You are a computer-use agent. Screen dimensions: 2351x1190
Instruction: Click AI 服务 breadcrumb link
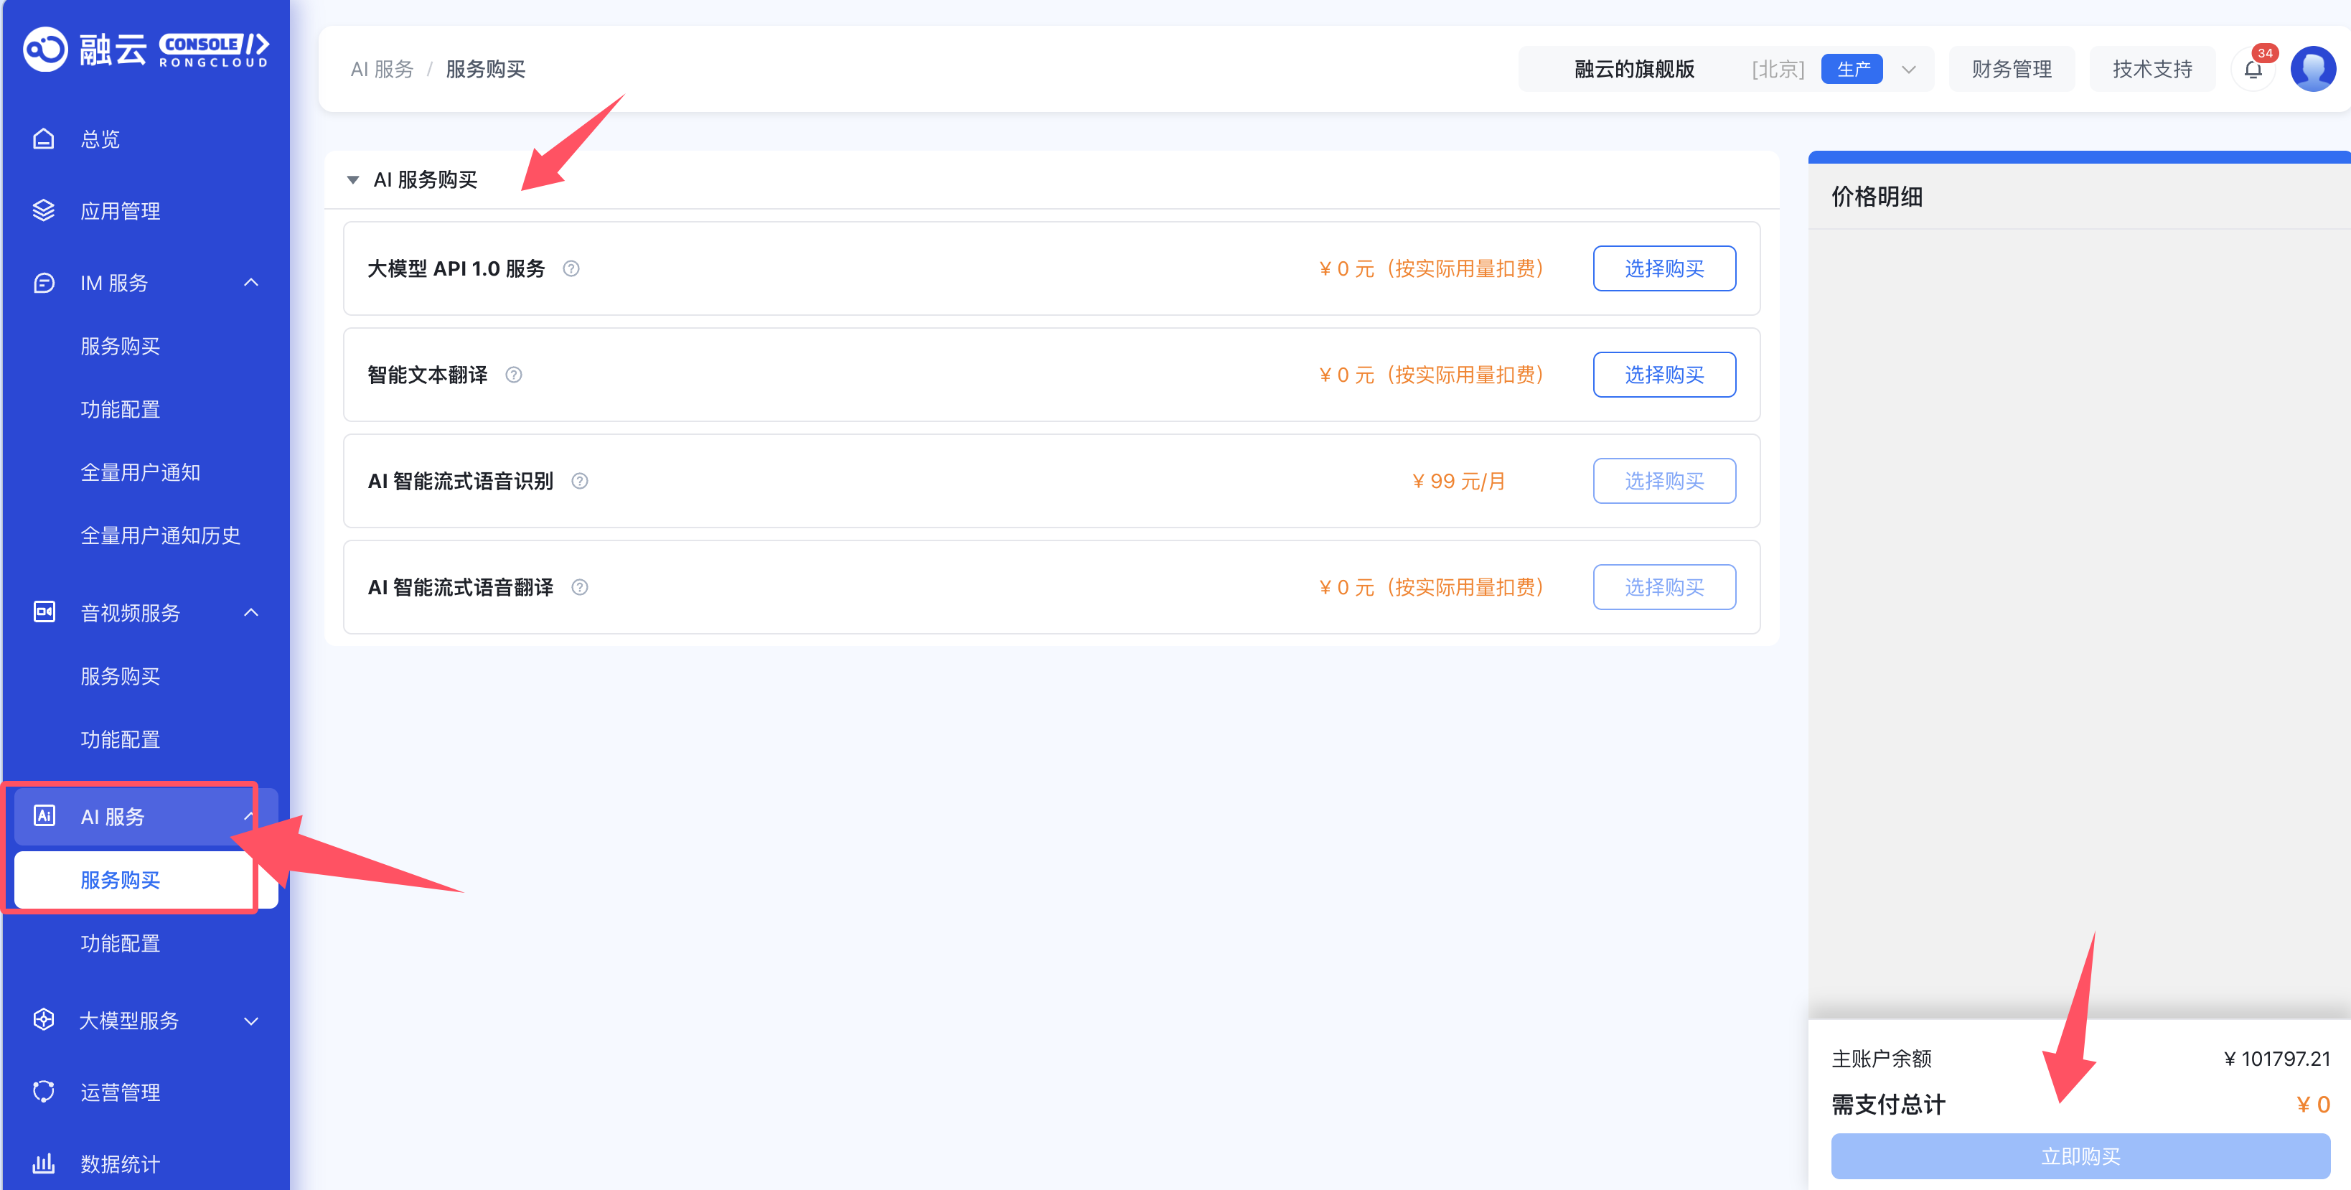coord(383,70)
